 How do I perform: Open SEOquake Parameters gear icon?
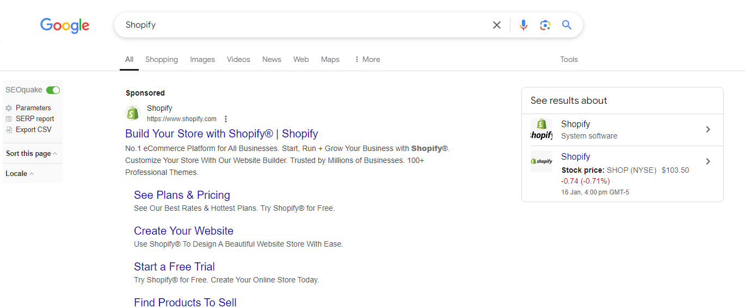click(9, 108)
